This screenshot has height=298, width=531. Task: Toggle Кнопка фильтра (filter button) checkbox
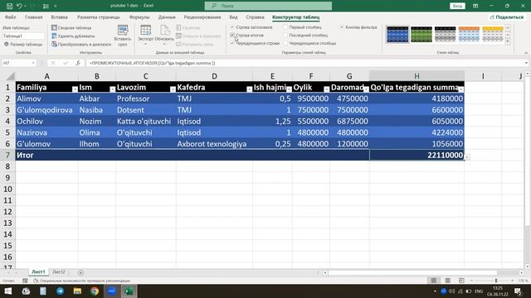click(342, 27)
